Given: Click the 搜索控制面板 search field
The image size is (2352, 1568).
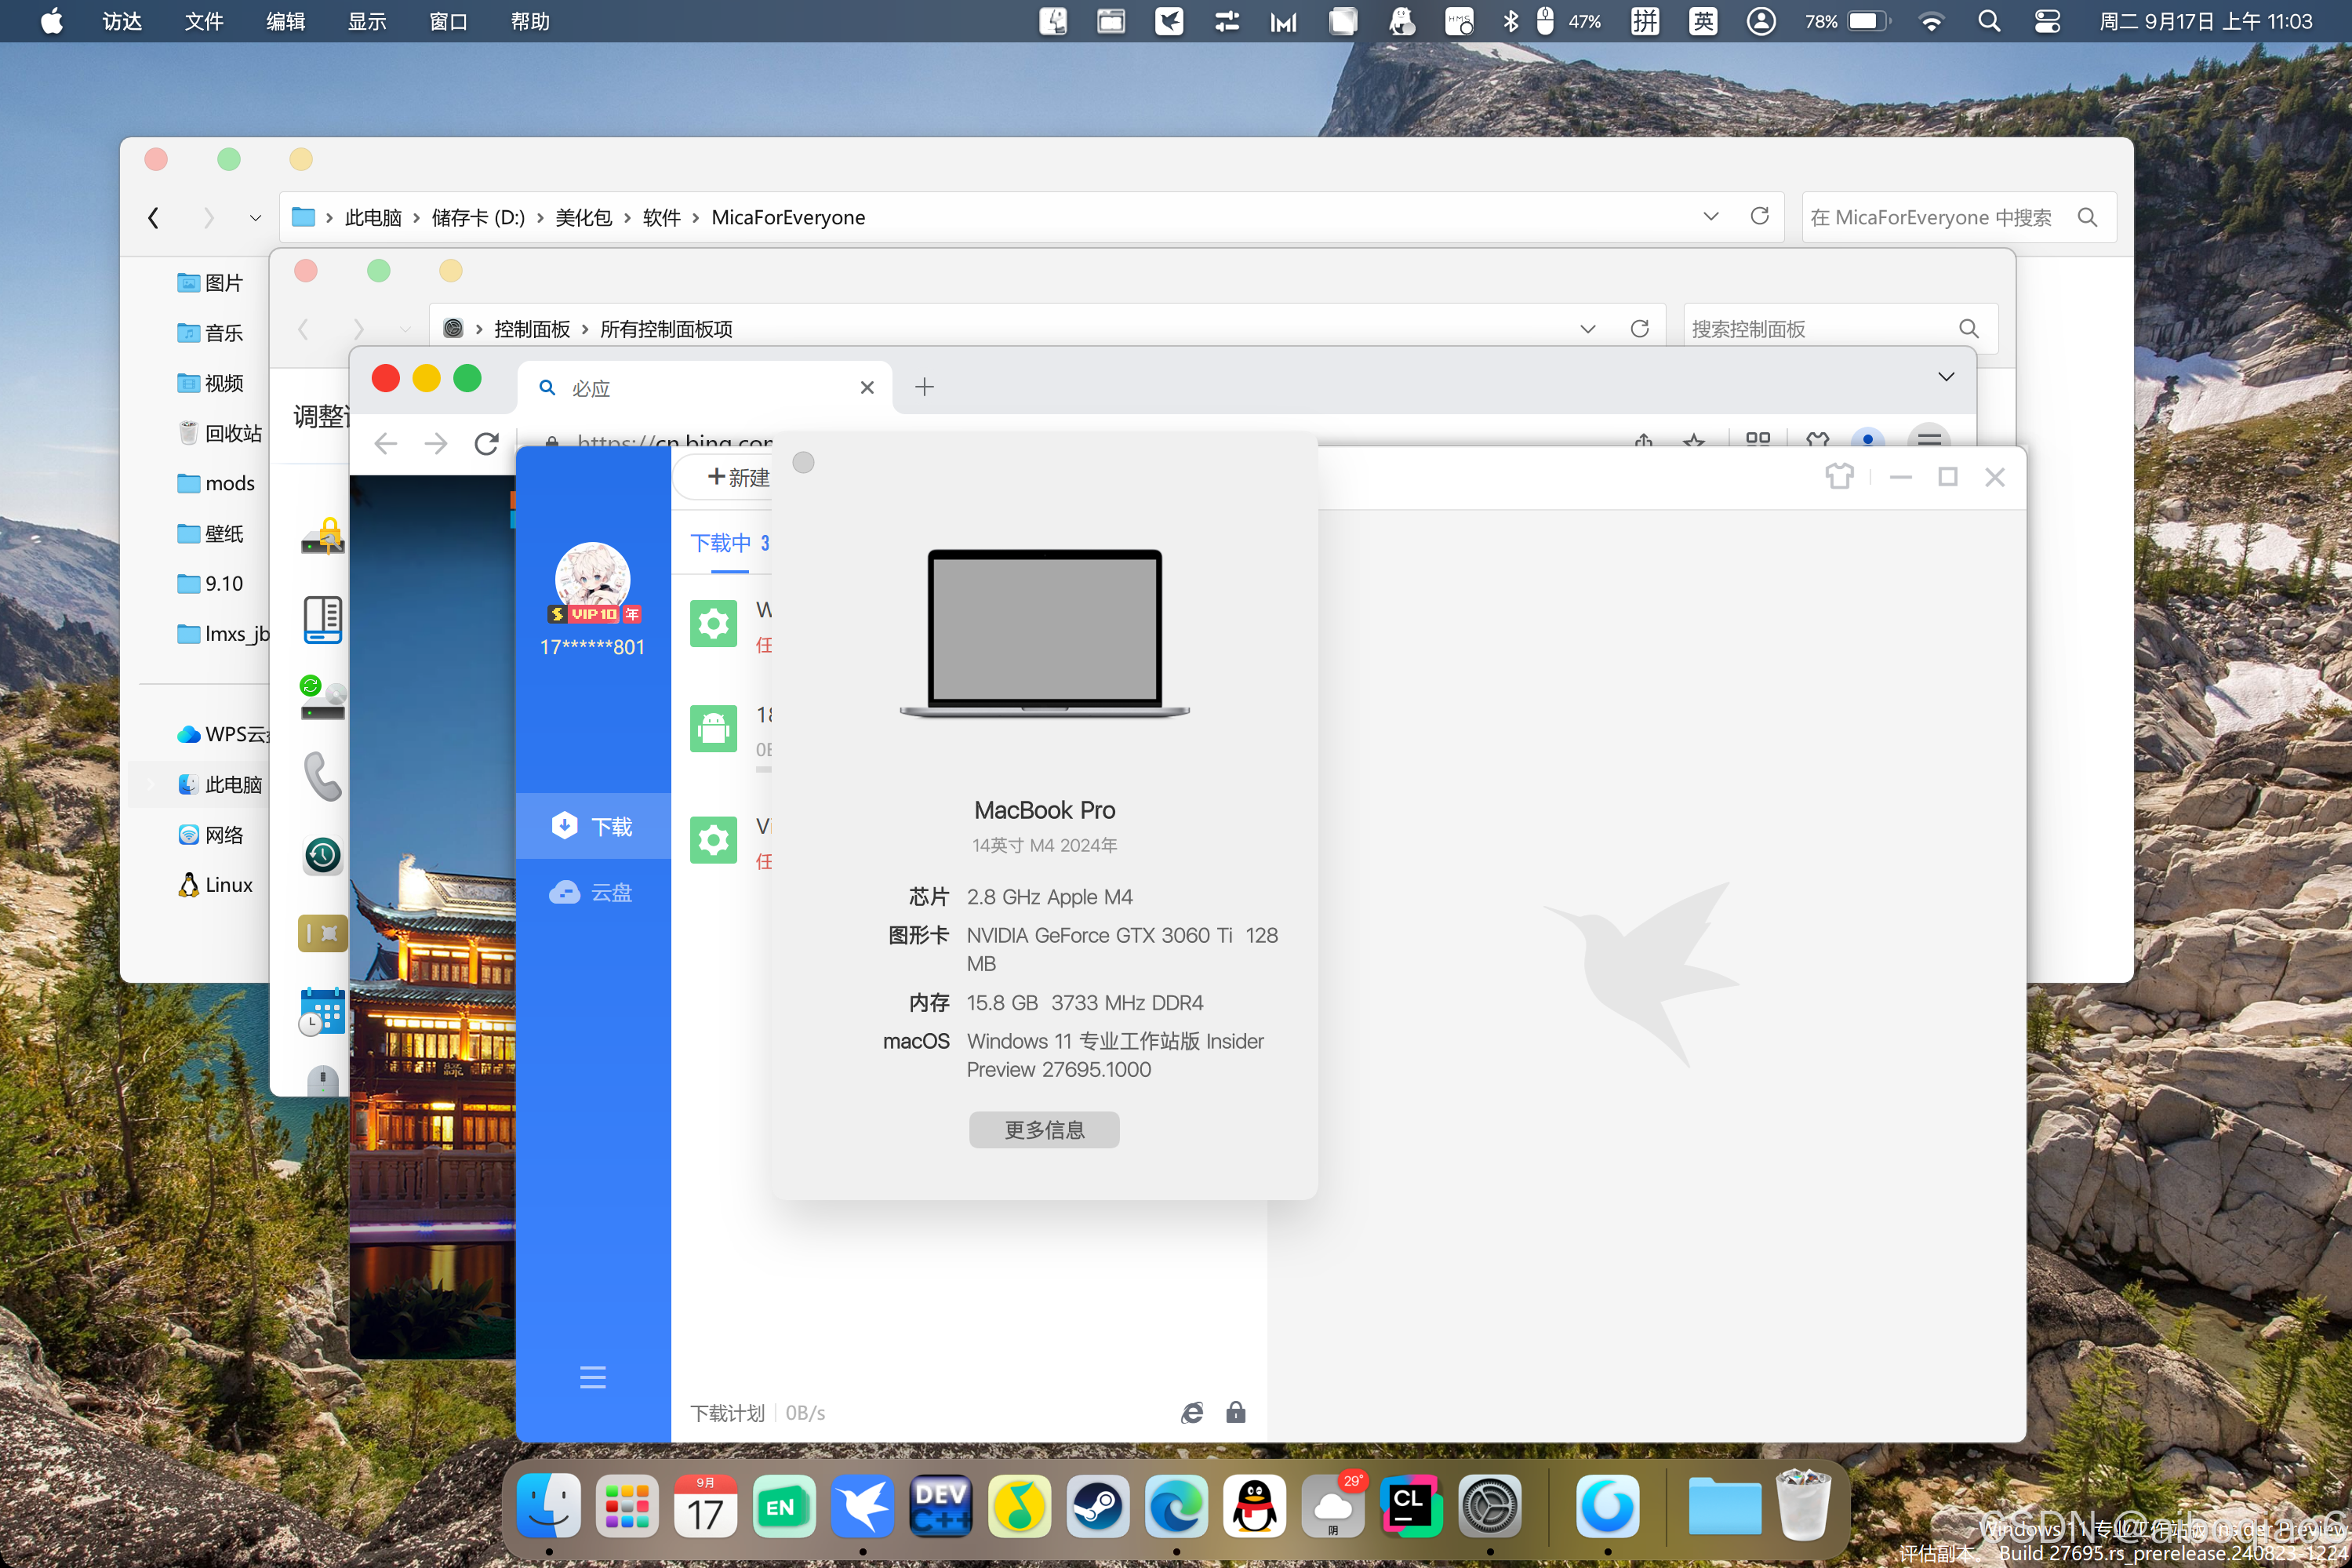Looking at the screenshot, I should (x=1839, y=329).
